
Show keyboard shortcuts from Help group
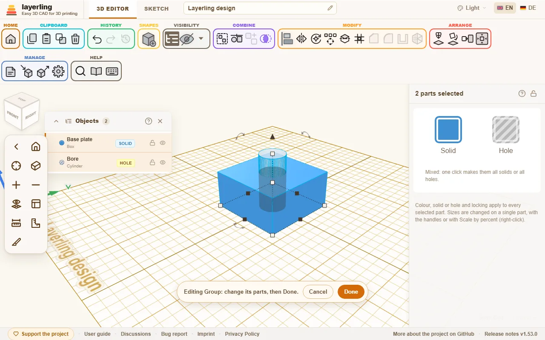coord(112,71)
